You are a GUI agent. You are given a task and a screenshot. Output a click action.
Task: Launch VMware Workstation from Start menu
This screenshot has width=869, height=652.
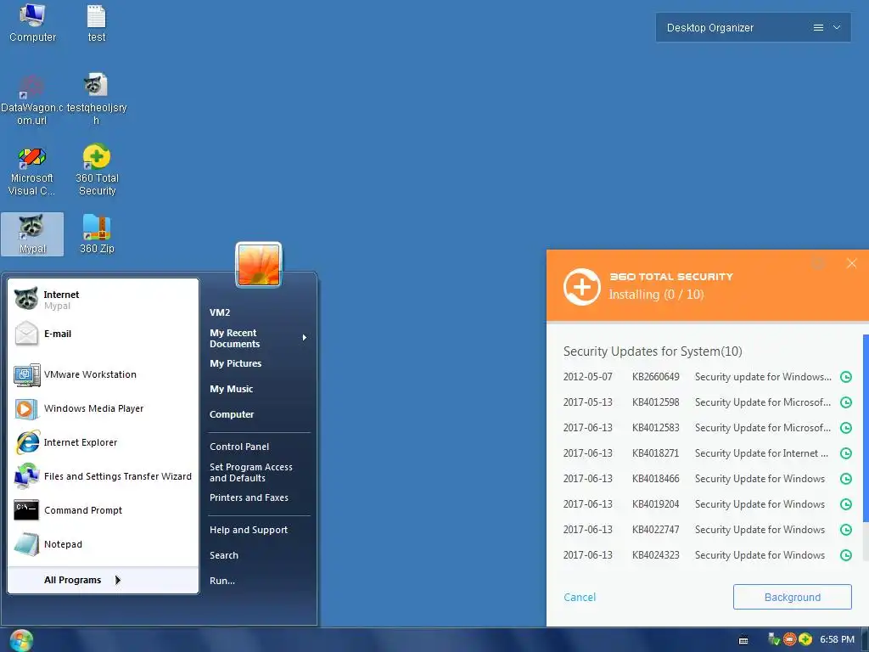pos(103,374)
